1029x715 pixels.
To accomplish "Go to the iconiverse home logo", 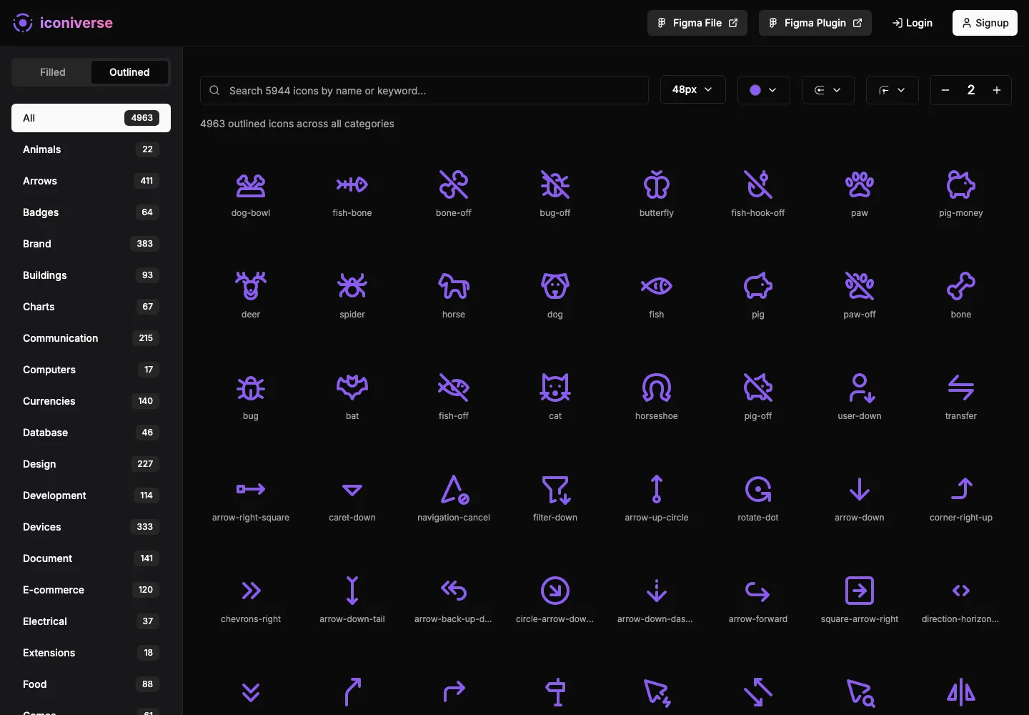I will tap(63, 23).
